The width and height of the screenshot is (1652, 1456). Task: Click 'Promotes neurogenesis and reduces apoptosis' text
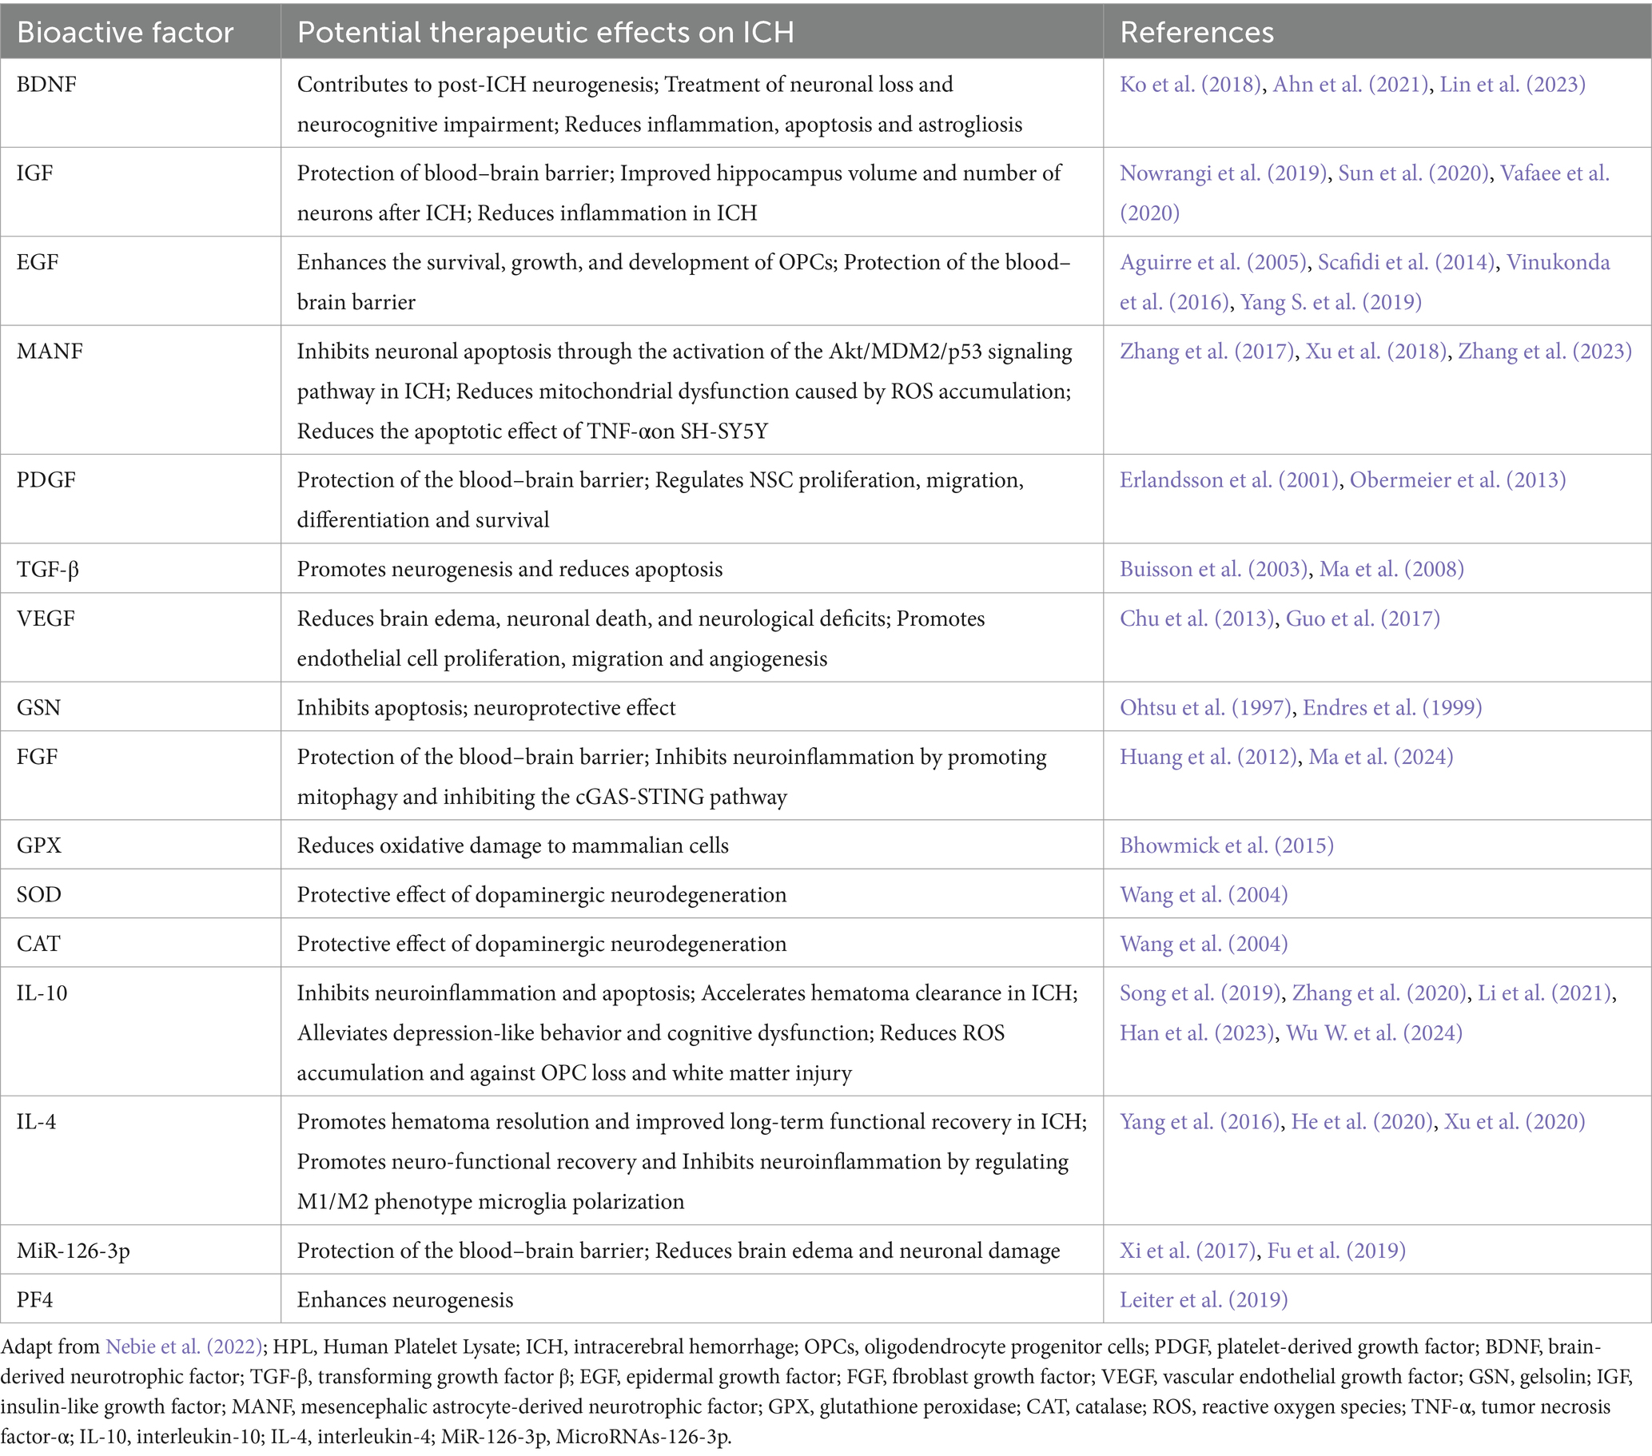coord(510,570)
